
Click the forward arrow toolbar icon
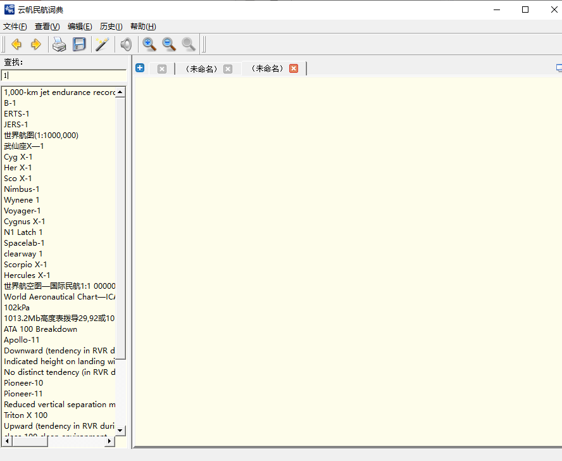click(x=36, y=44)
